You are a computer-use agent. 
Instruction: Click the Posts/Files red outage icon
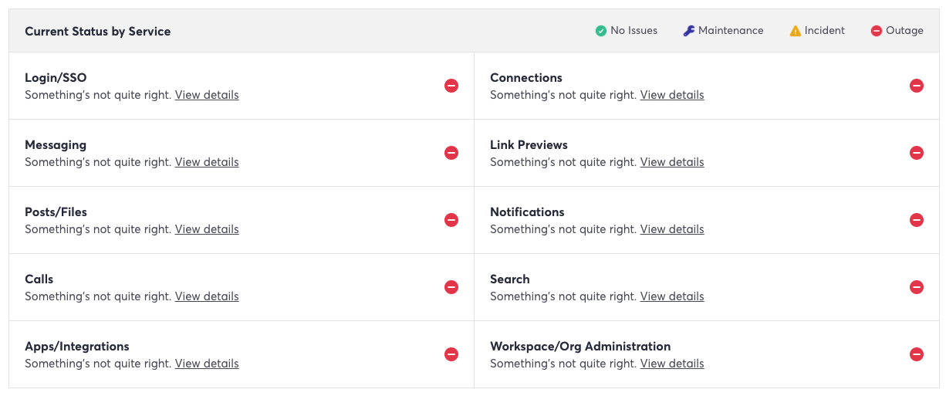click(451, 220)
